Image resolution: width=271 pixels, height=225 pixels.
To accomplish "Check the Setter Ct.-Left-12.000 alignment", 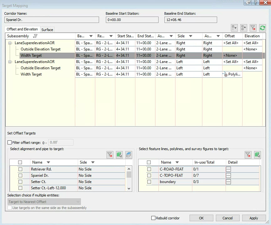I will click(20, 188).
